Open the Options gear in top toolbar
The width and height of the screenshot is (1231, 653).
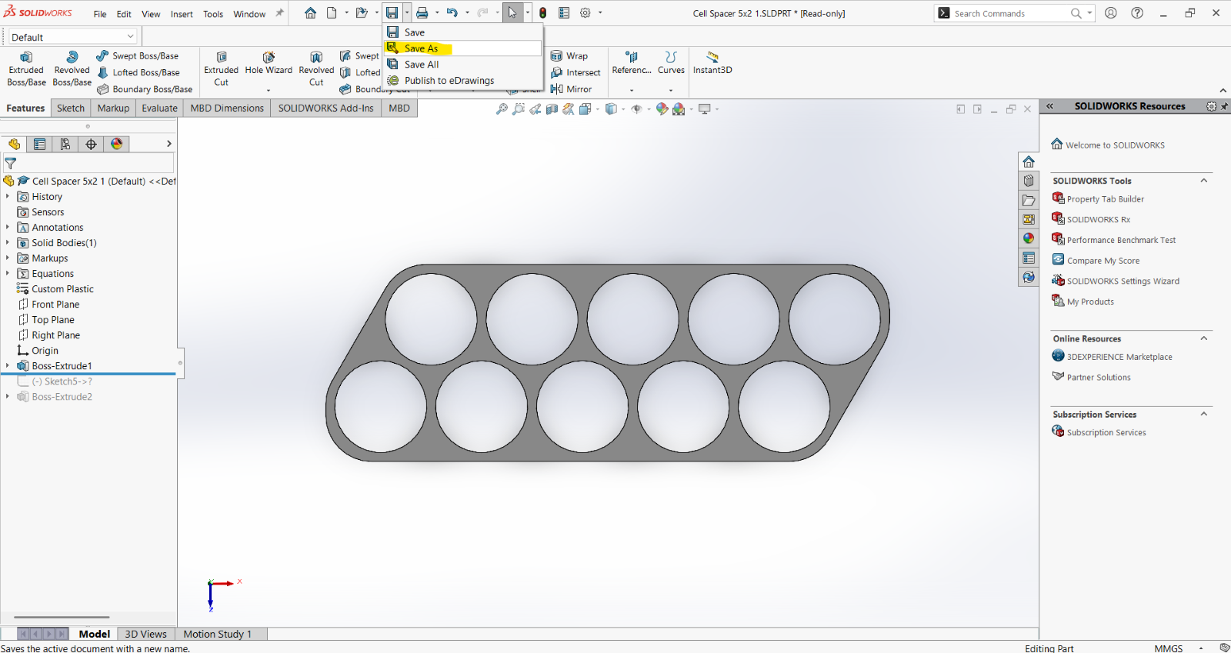[585, 13]
